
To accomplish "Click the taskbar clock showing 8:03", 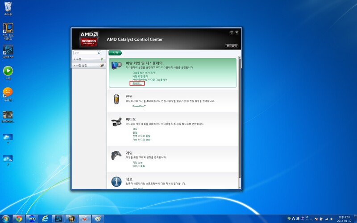I will click(x=344, y=219).
